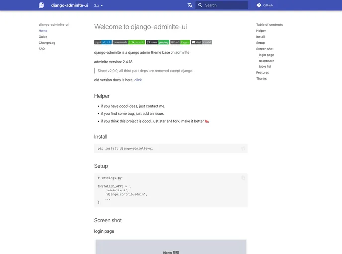Click the login page screenshot image
This screenshot has width=342, height=254.
coord(171,247)
